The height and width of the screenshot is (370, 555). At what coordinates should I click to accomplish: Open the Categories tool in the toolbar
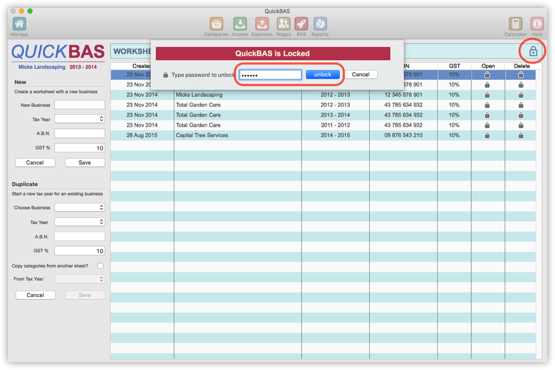(216, 23)
